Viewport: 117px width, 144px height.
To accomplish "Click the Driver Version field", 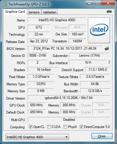I will tap(69, 98).
